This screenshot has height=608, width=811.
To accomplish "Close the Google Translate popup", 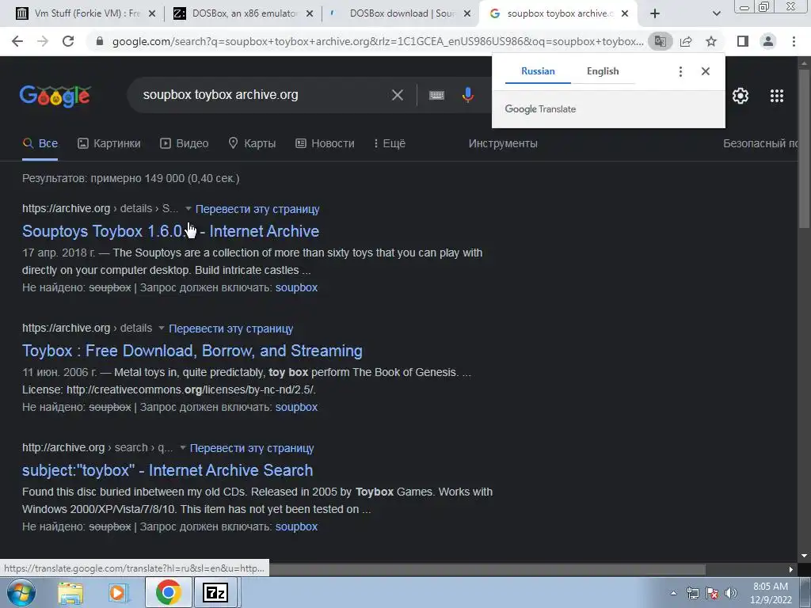I will [x=706, y=71].
